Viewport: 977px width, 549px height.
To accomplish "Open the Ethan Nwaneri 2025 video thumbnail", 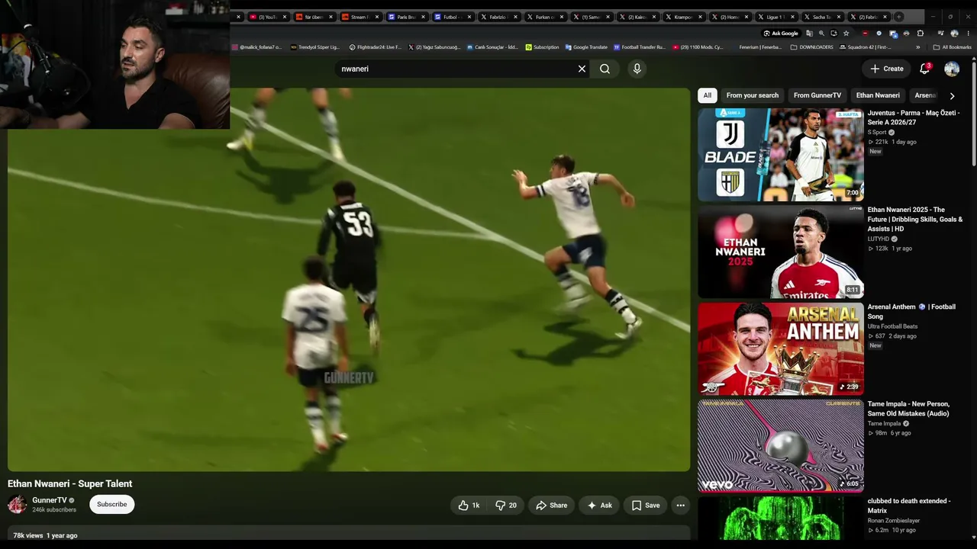I will pyautogui.click(x=781, y=252).
